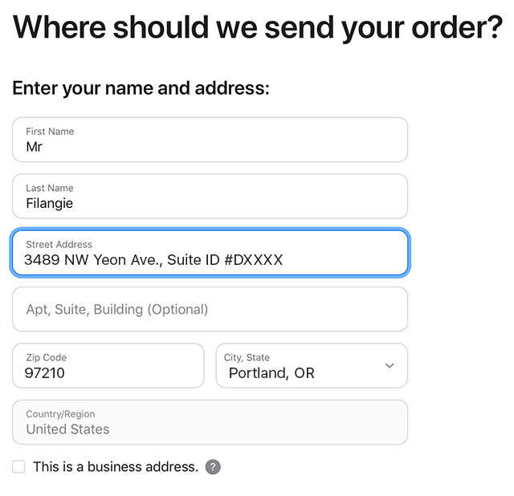Click the "This is a business address." label
Viewport: 514px width, 496px height.
pyautogui.click(x=116, y=467)
